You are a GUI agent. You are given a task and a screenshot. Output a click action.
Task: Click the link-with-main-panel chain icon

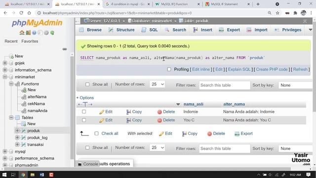click(65, 49)
